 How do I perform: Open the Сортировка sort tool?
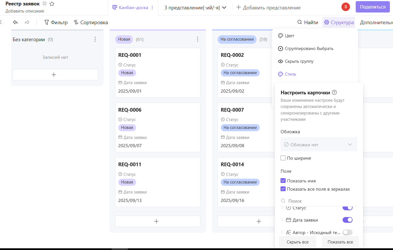click(x=91, y=22)
